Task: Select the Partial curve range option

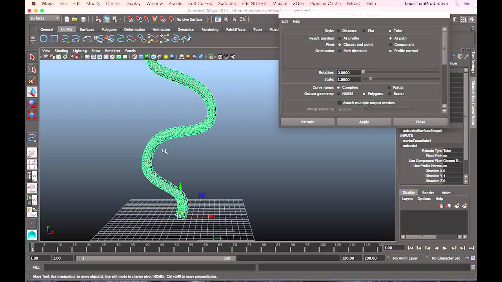Action: pyautogui.click(x=389, y=88)
